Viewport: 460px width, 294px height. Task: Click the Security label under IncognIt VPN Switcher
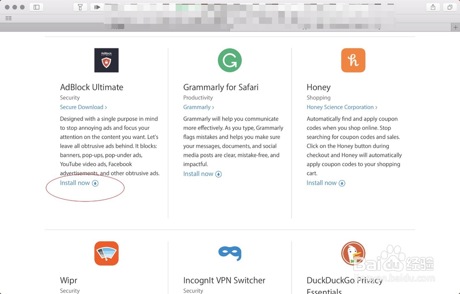[x=193, y=290]
